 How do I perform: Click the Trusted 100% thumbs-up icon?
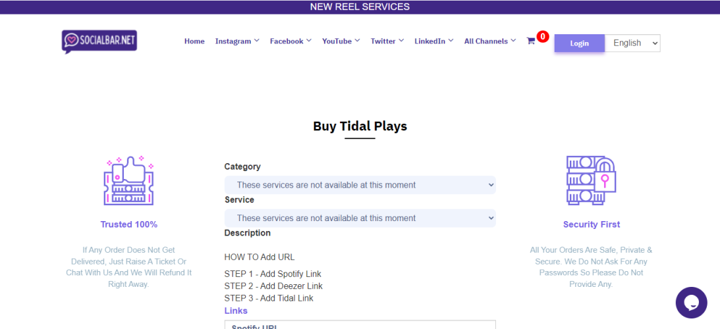point(128,181)
